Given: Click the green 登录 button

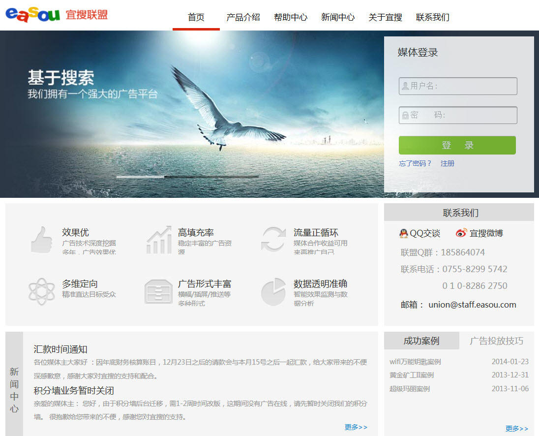Looking at the screenshot, I should tap(457, 145).
